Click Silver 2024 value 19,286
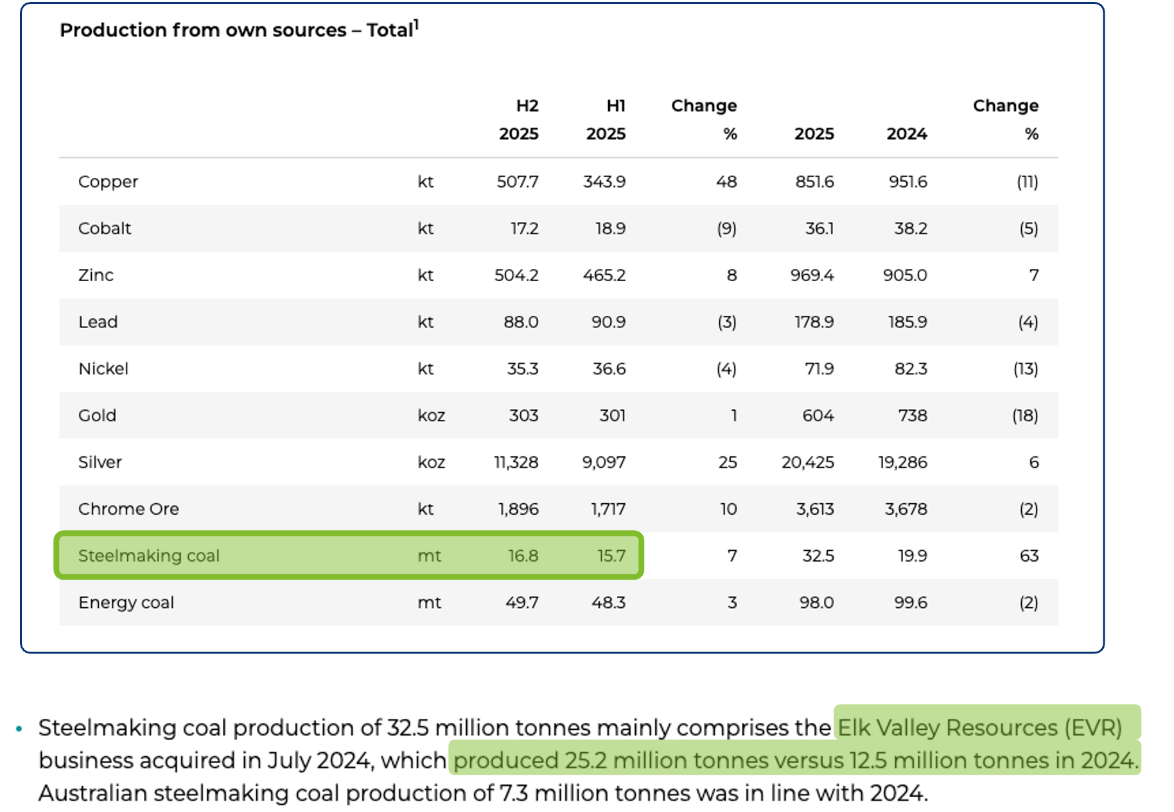Viewport: 1174px width, 812px height. click(x=903, y=463)
